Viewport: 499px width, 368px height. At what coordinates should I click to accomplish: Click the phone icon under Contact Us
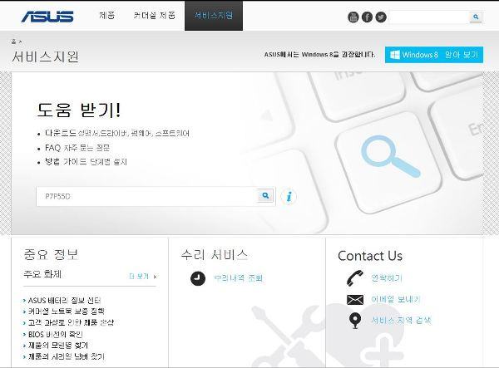[355, 278]
